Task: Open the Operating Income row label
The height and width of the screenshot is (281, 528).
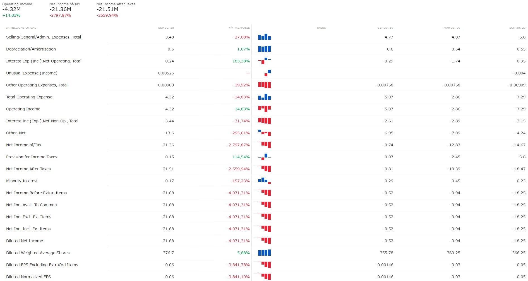Action: pos(23,109)
